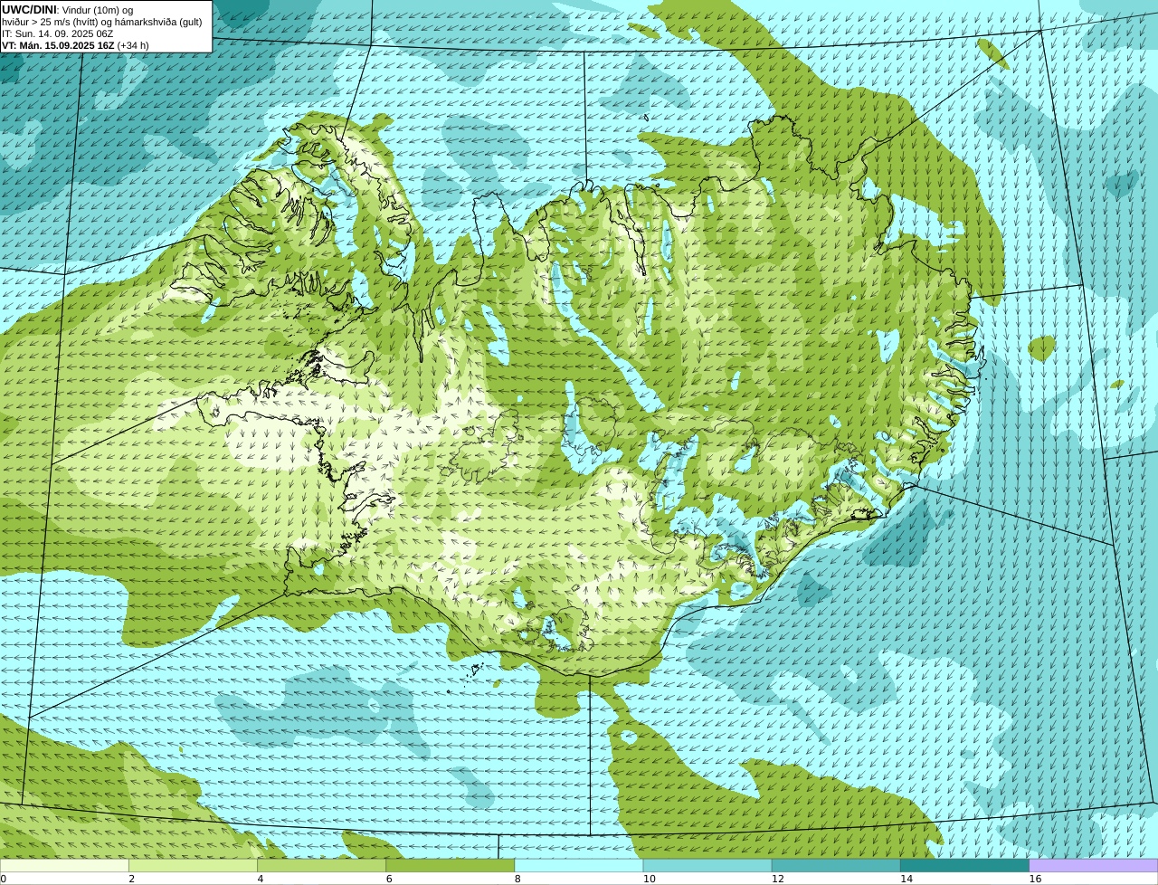Click the teal 12–14 m/s legend swatch
This screenshot has height=885, width=1158.
(836, 866)
